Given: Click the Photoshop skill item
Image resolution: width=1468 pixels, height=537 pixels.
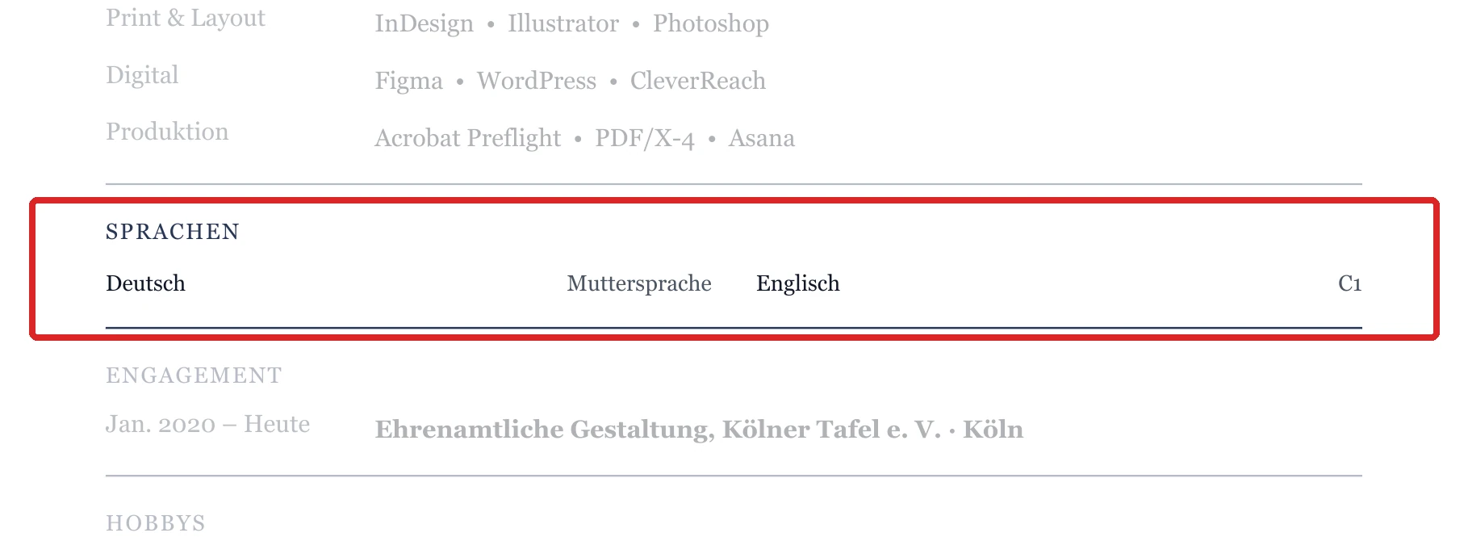Looking at the screenshot, I should click(711, 23).
